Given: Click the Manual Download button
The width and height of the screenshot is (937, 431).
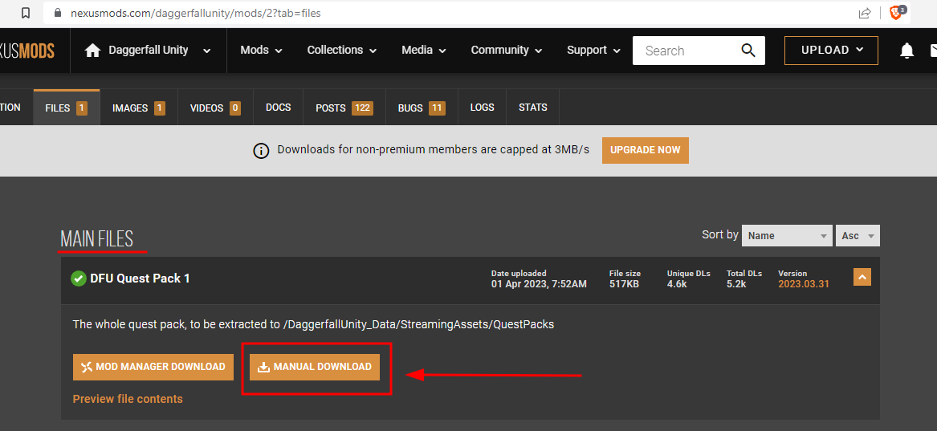Looking at the screenshot, I should [315, 367].
